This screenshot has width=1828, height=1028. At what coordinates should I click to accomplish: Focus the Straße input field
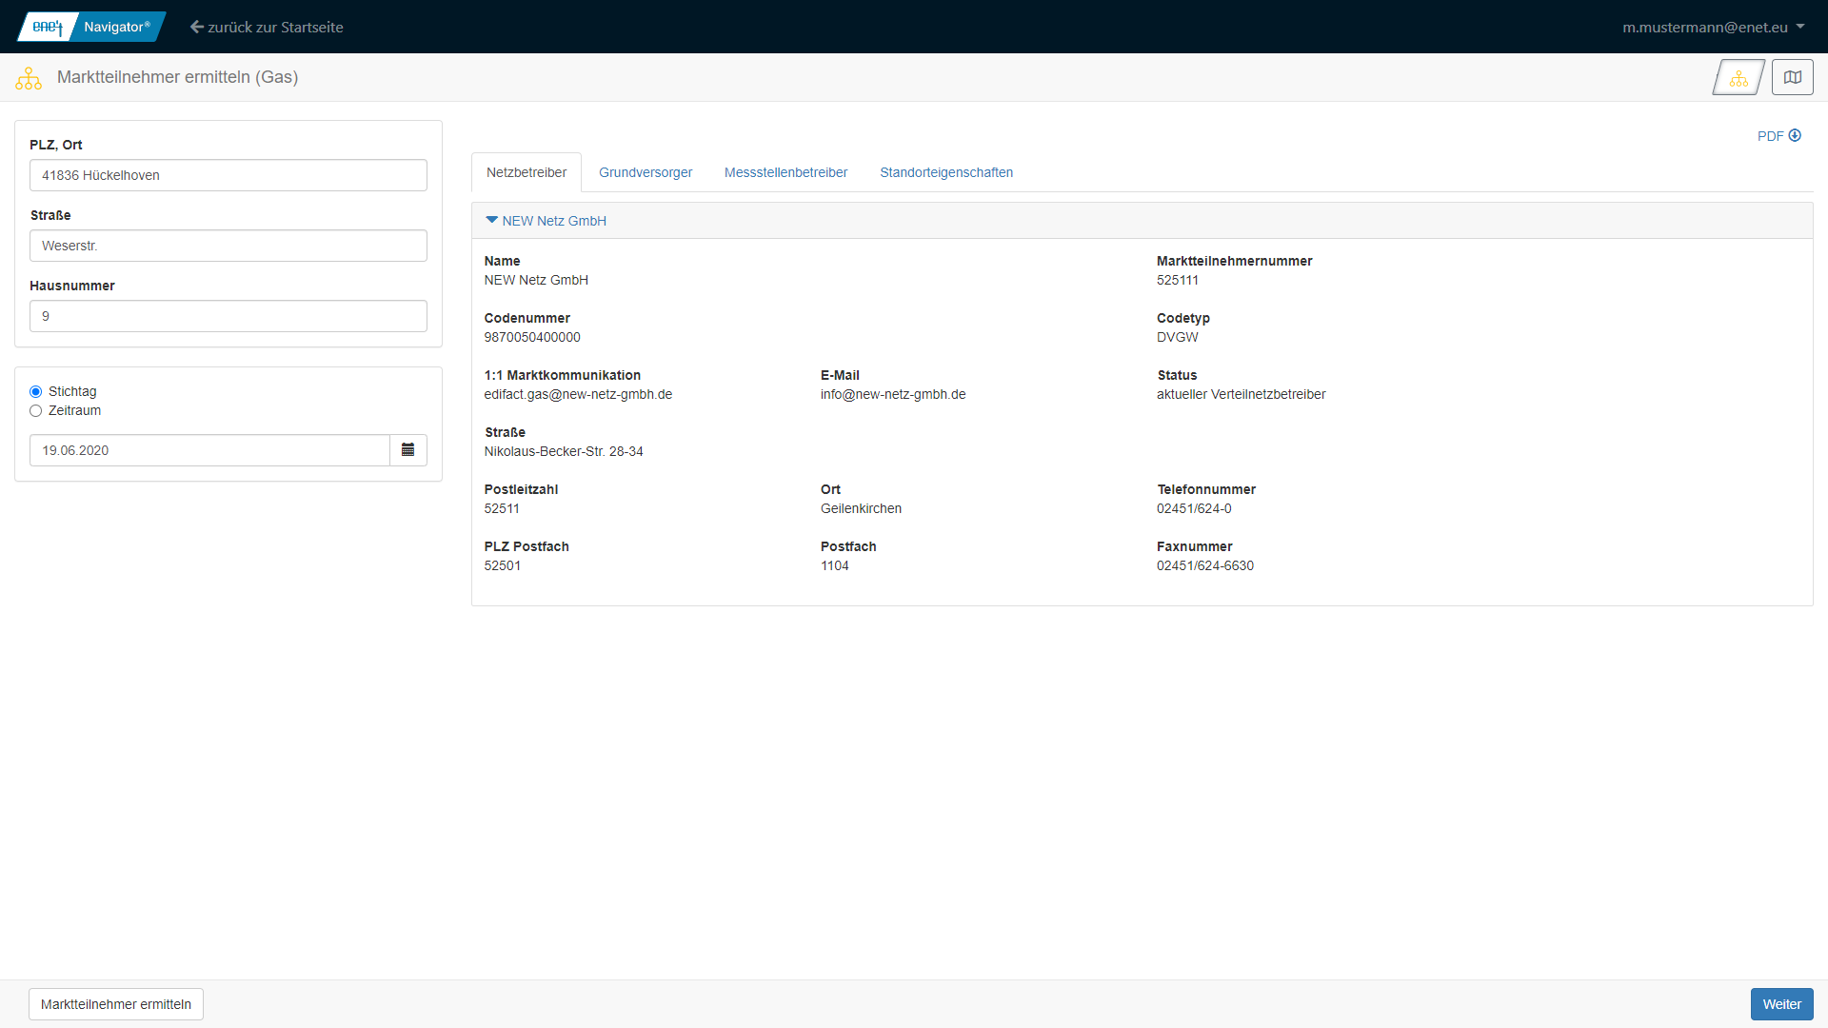(x=228, y=246)
